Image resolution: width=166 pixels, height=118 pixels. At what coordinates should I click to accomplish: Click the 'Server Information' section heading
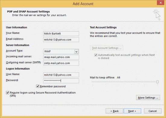click(x=18, y=45)
